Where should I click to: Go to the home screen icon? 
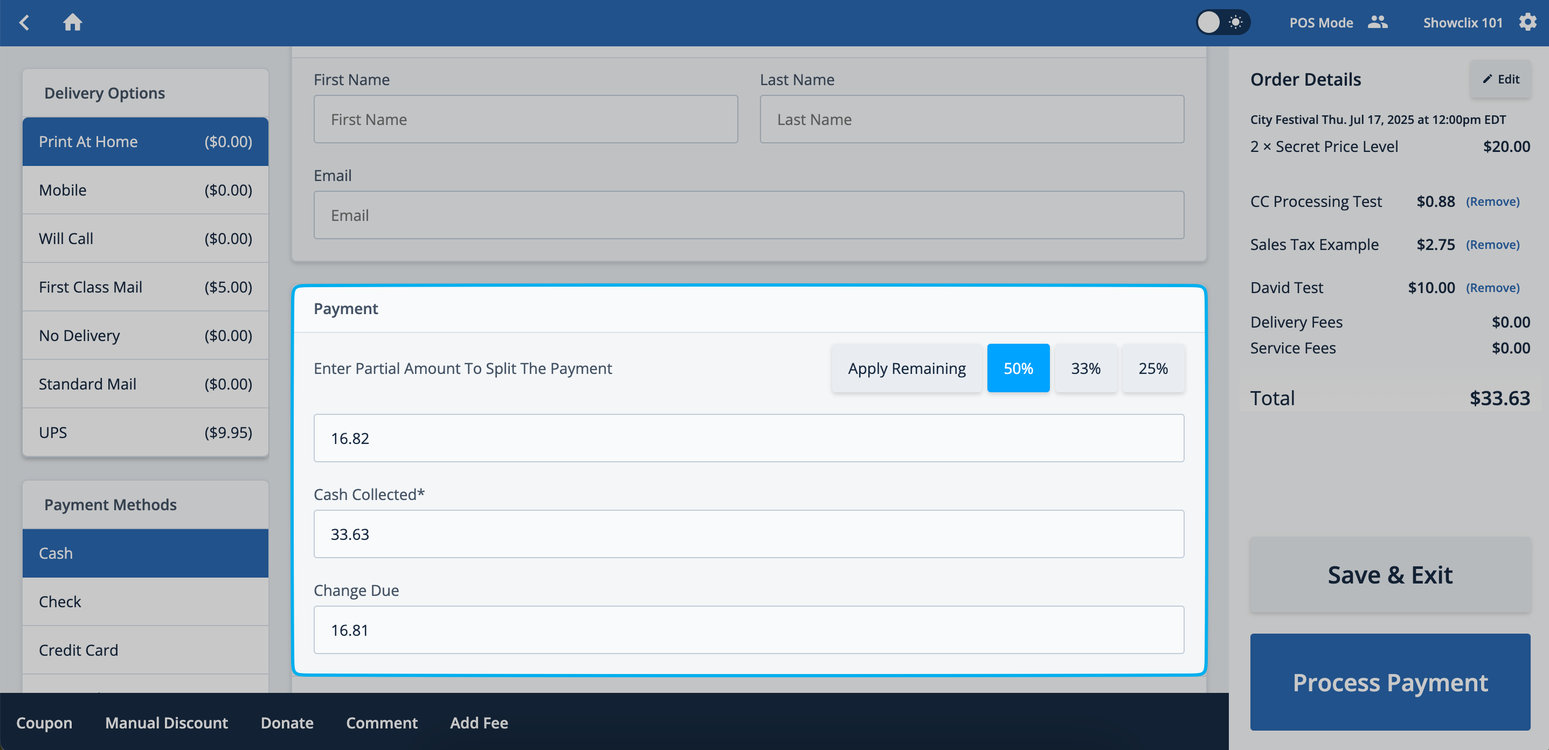coord(72,23)
